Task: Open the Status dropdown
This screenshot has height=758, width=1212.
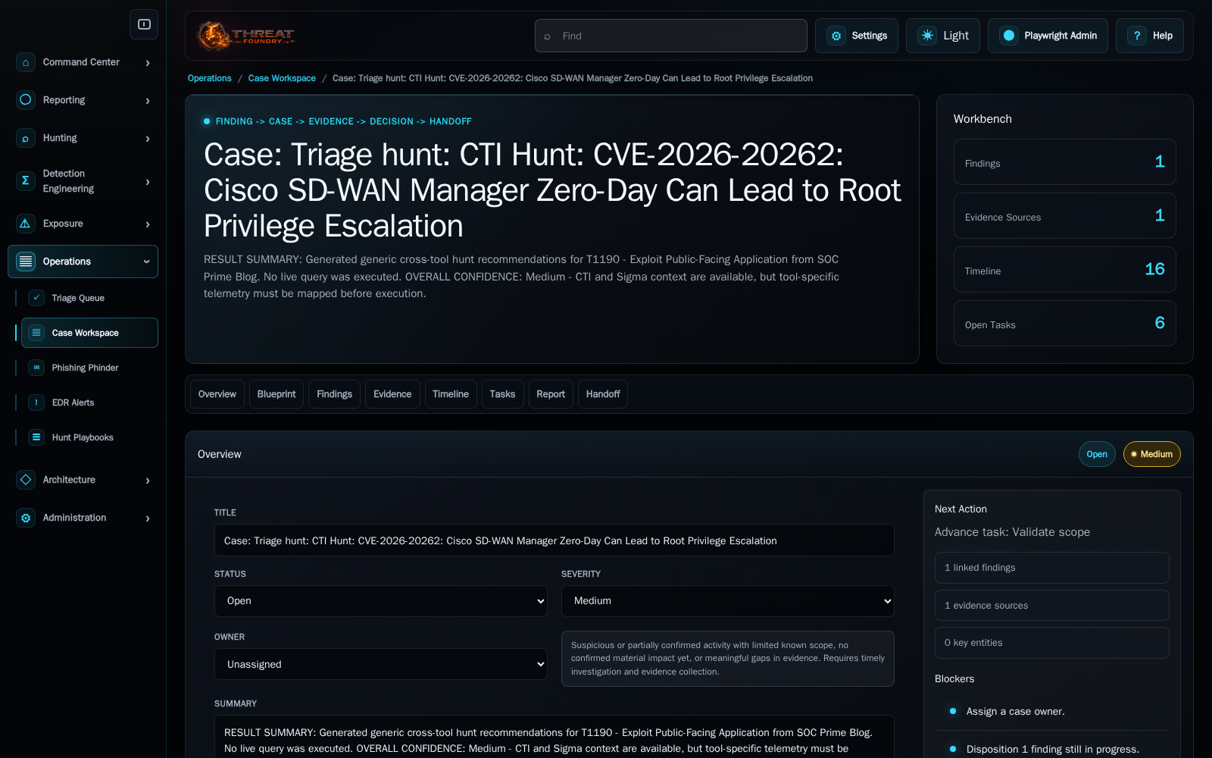Action: click(381, 601)
